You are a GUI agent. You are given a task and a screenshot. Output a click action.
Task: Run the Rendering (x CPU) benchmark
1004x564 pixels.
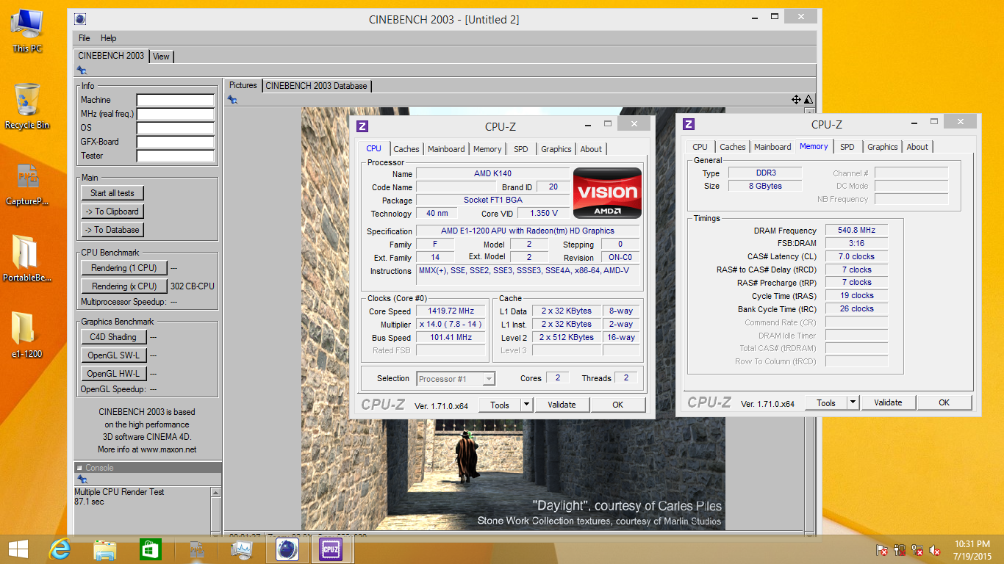tap(124, 286)
